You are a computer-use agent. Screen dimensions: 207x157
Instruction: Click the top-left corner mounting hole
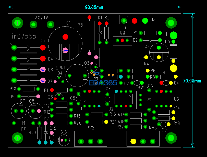(x=17, y=23)
